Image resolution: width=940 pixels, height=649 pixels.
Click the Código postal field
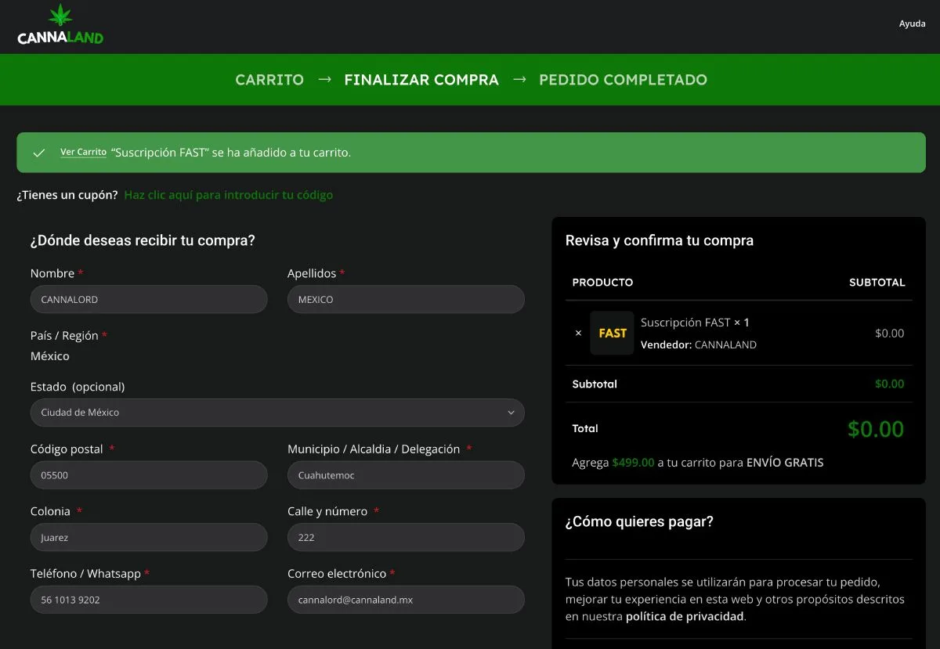click(x=149, y=475)
